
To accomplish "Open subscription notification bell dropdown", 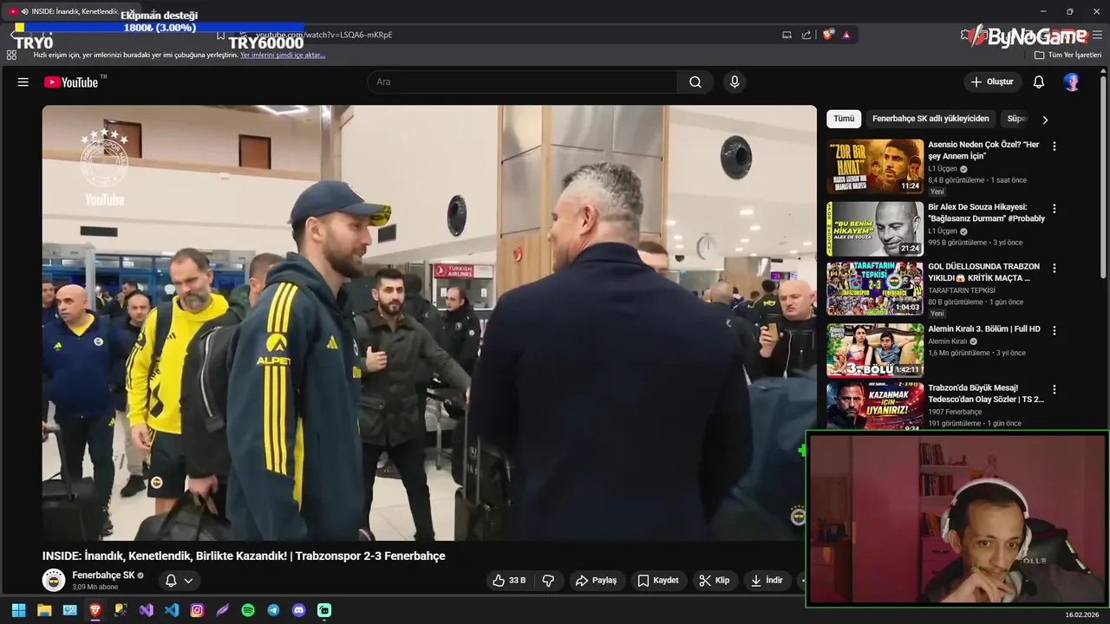I will (179, 581).
